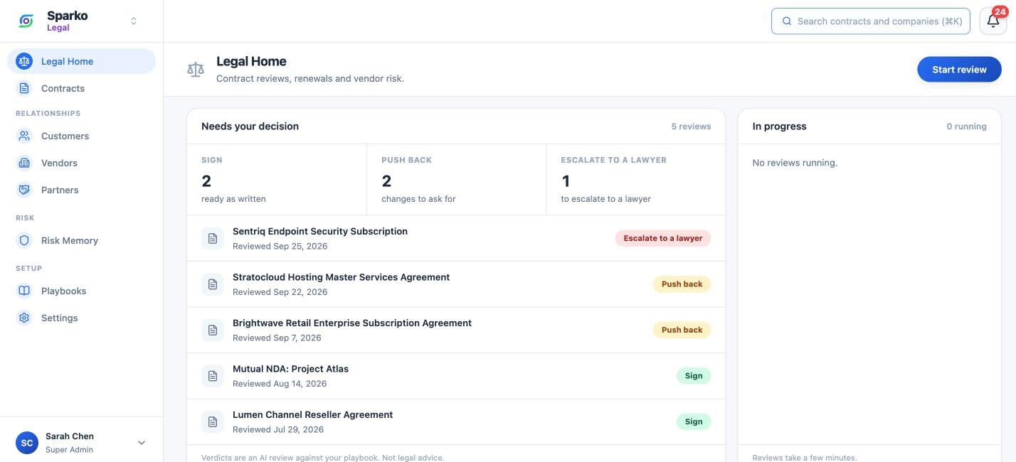Viewport: 1016px width, 462px height.
Task: Open Risk Memory
Action: (x=81, y=240)
